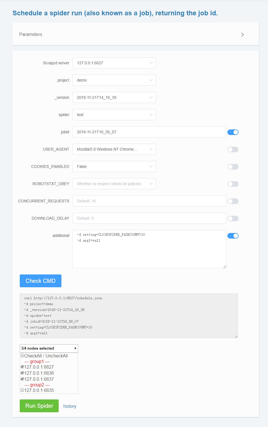Enable the USER_AGENT toggle switch
The width and height of the screenshot is (268, 427).
233,149
